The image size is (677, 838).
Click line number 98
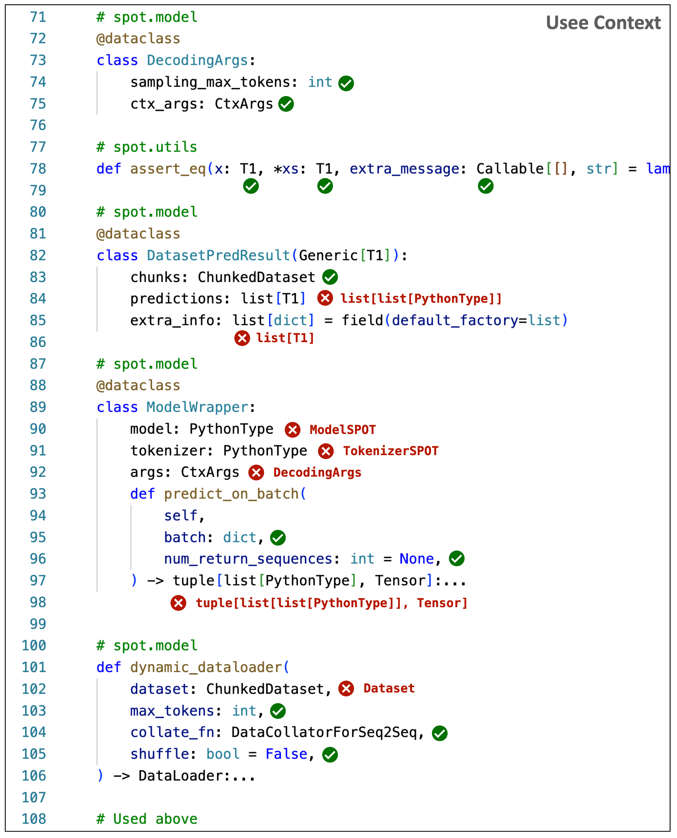tap(38, 602)
